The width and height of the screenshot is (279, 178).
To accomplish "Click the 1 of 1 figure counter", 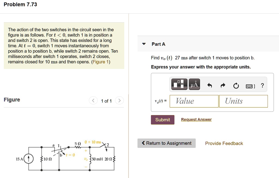I will 106,101.
